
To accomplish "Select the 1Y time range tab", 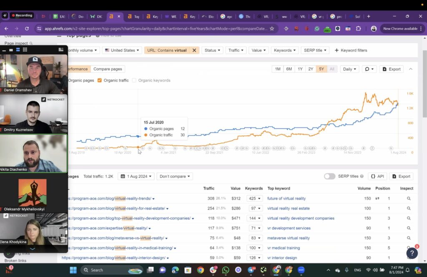I will tap(300, 69).
